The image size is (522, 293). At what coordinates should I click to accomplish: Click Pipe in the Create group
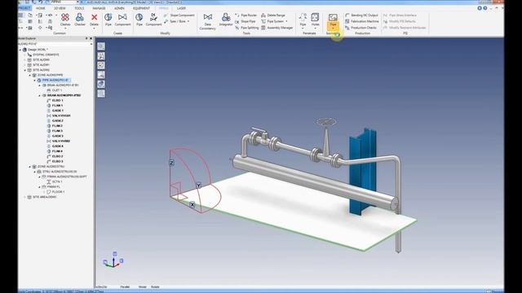tap(108, 20)
